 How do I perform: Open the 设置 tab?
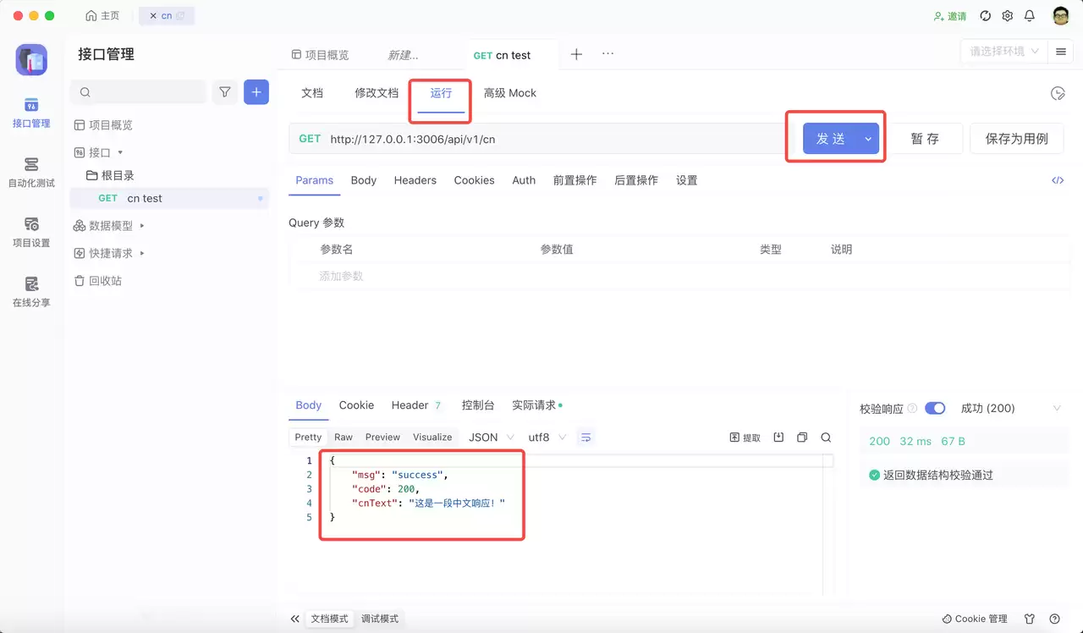pos(687,180)
